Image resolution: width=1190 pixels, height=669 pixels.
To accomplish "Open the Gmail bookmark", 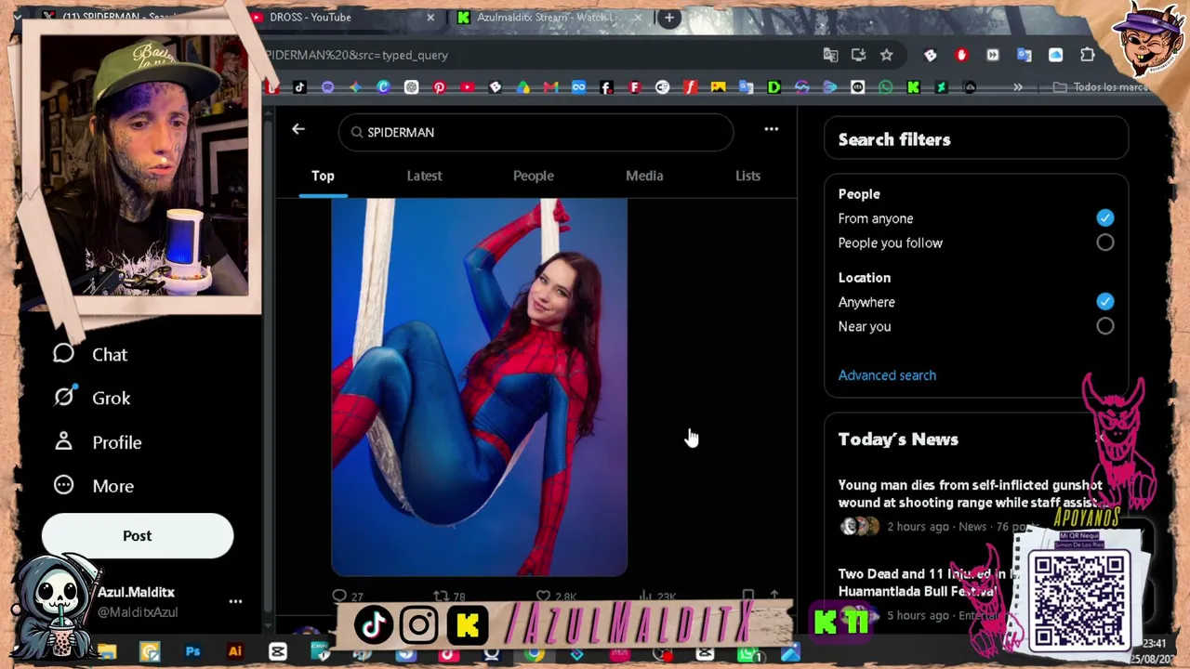I will [x=550, y=87].
